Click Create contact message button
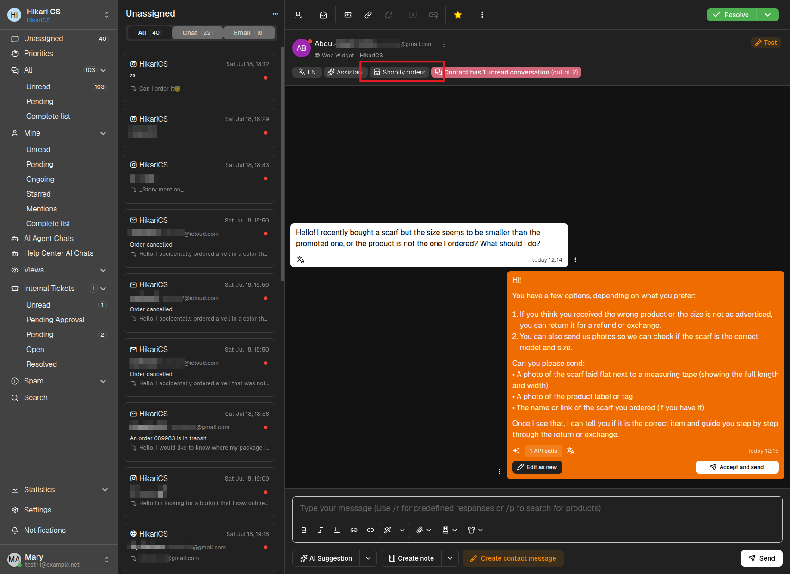790x574 pixels. click(x=513, y=558)
